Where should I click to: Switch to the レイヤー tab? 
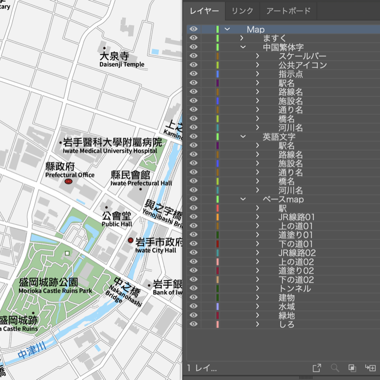204,11
